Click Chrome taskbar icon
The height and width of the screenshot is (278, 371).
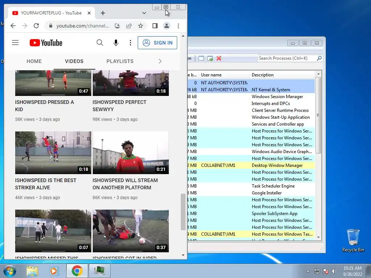(x=77, y=271)
